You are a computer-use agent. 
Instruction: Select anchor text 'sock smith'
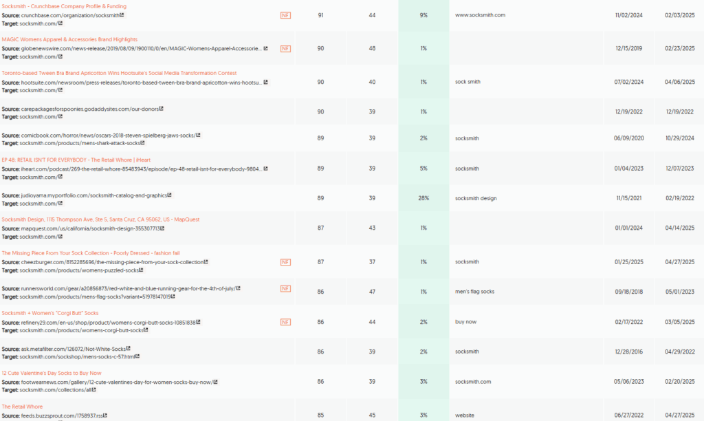(467, 82)
